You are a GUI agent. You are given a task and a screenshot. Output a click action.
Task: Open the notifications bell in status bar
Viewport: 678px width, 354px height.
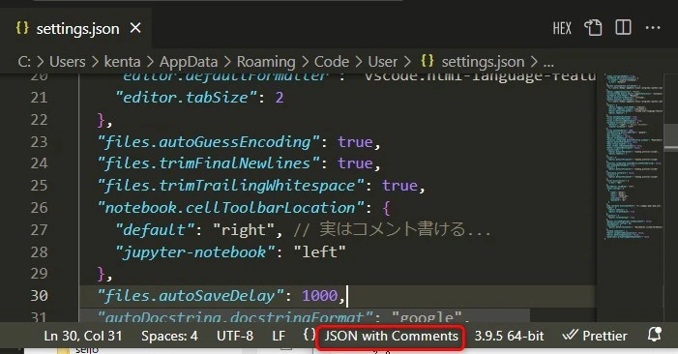click(654, 334)
